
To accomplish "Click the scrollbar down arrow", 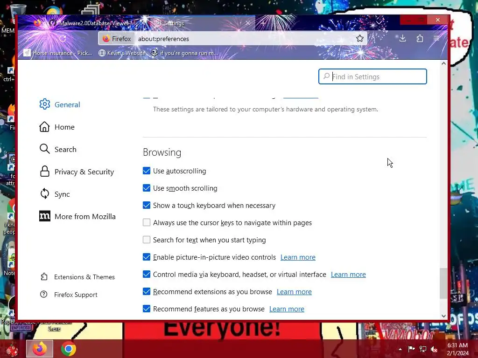I will 443,316.
